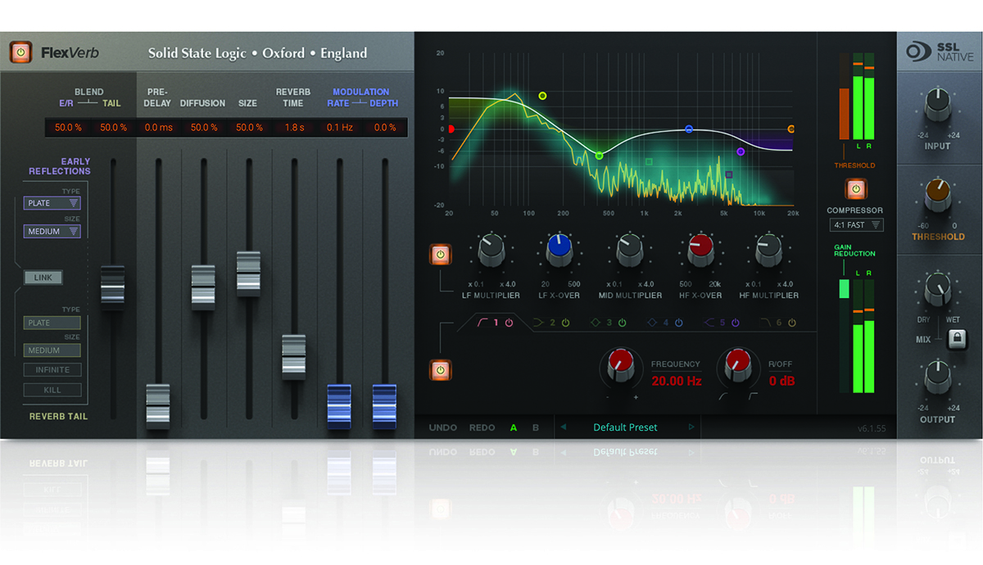Click the Mid Multiplier knob
The height and width of the screenshot is (565, 983).
[x=630, y=250]
